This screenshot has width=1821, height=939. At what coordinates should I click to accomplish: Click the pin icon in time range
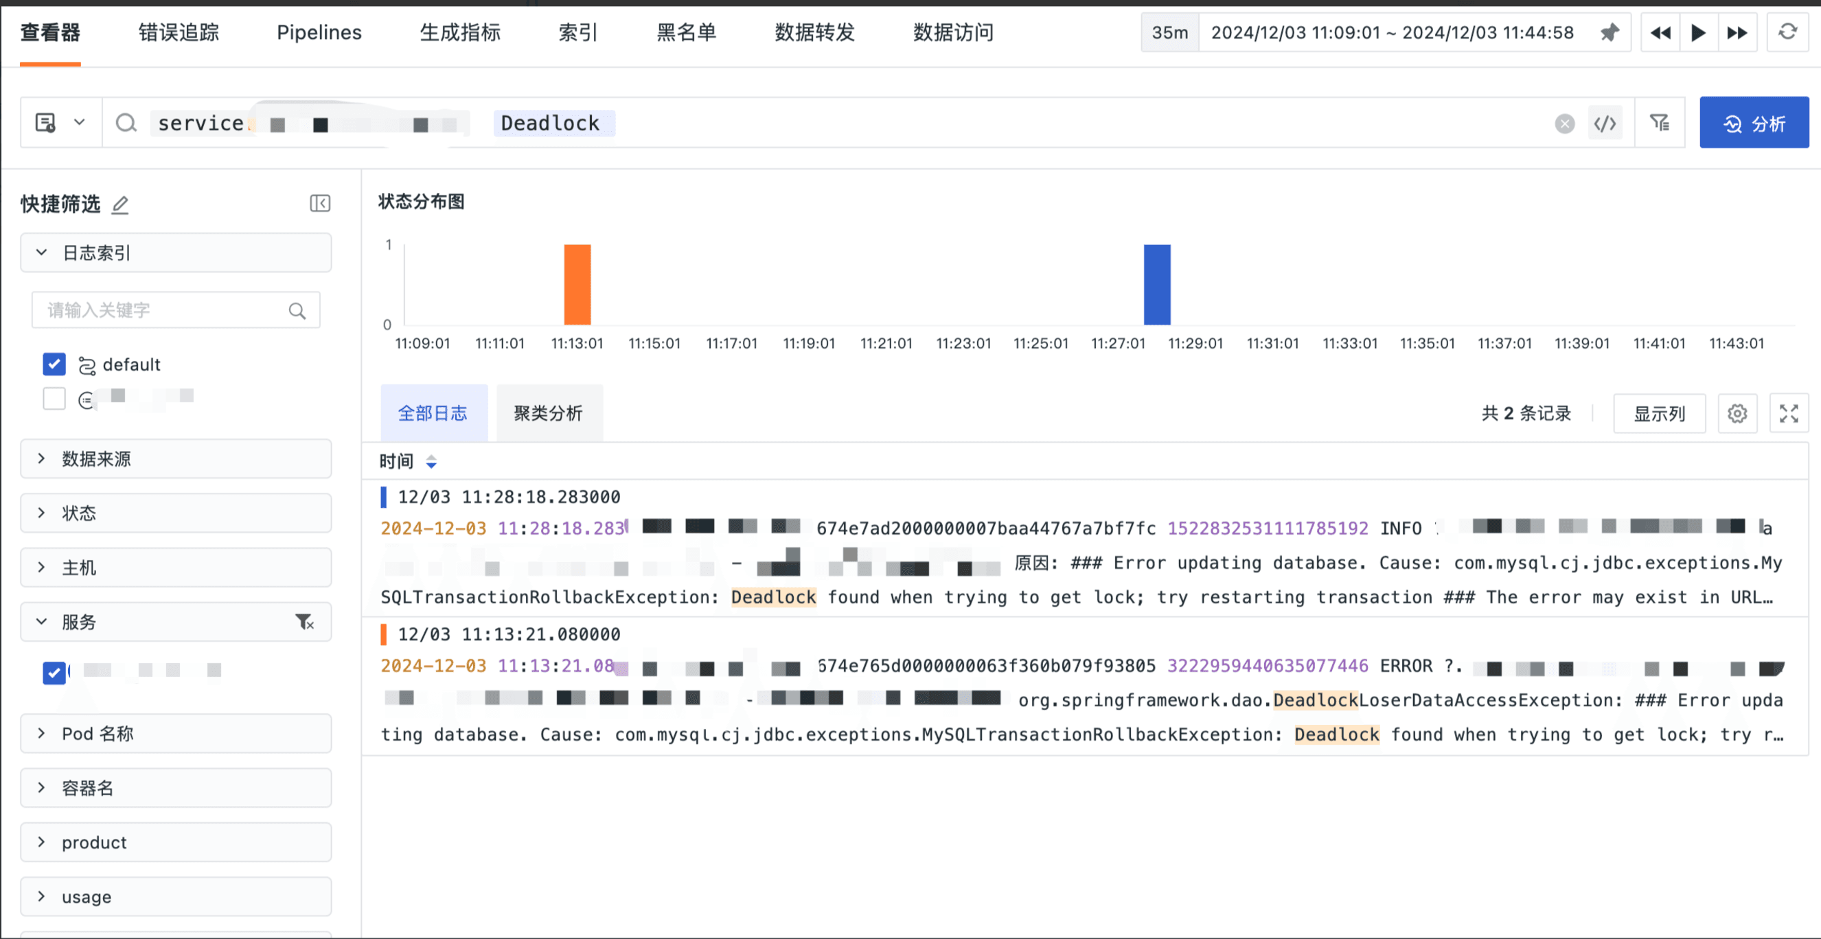pos(1610,32)
